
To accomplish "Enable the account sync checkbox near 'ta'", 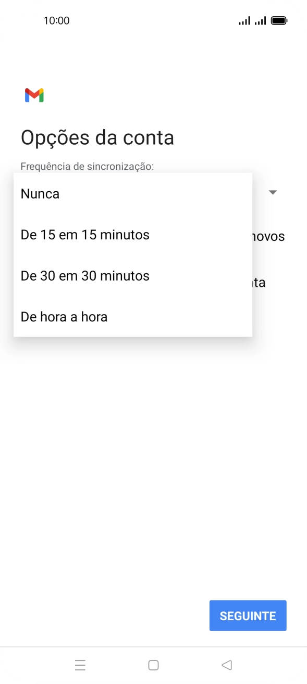I will pyautogui.click(x=261, y=282).
